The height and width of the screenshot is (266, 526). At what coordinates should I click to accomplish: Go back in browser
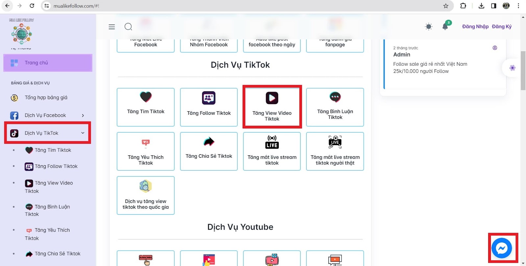point(7,6)
